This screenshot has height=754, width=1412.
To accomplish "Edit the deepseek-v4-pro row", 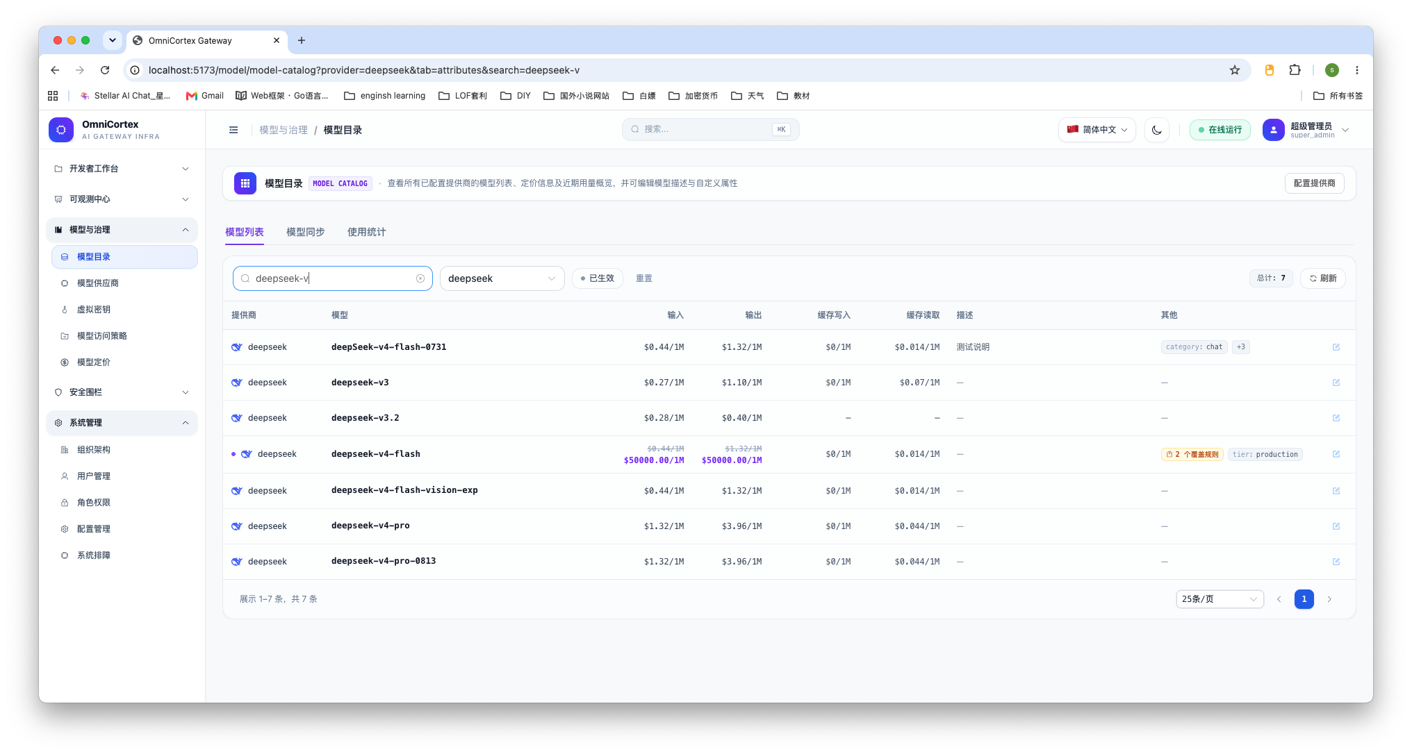I will [x=1336, y=526].
